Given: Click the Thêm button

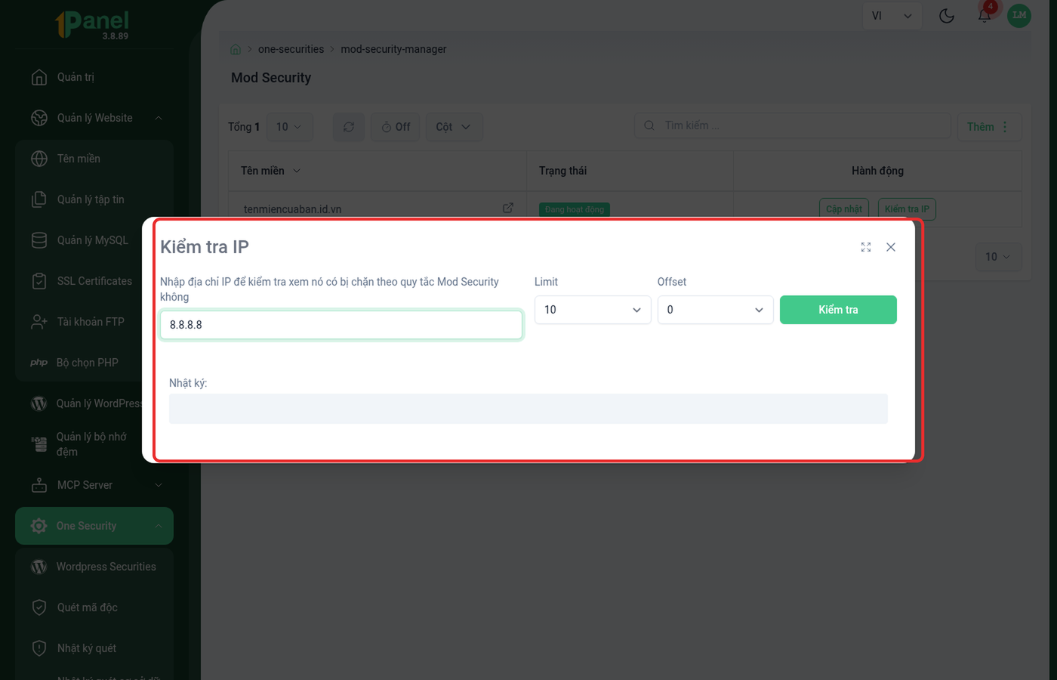Looking at the screenshot, I should pos(989,127).
